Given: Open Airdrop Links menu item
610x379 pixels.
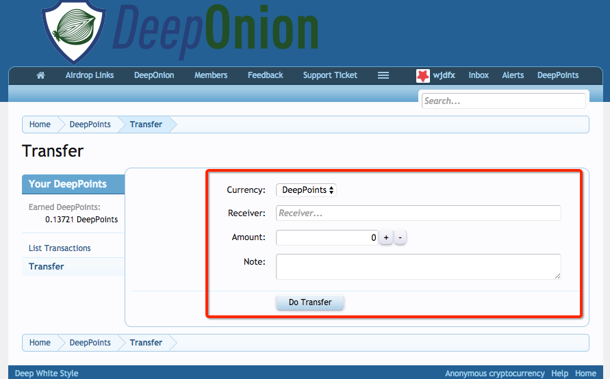Looking at the screenshot, I should click(90, 75).
